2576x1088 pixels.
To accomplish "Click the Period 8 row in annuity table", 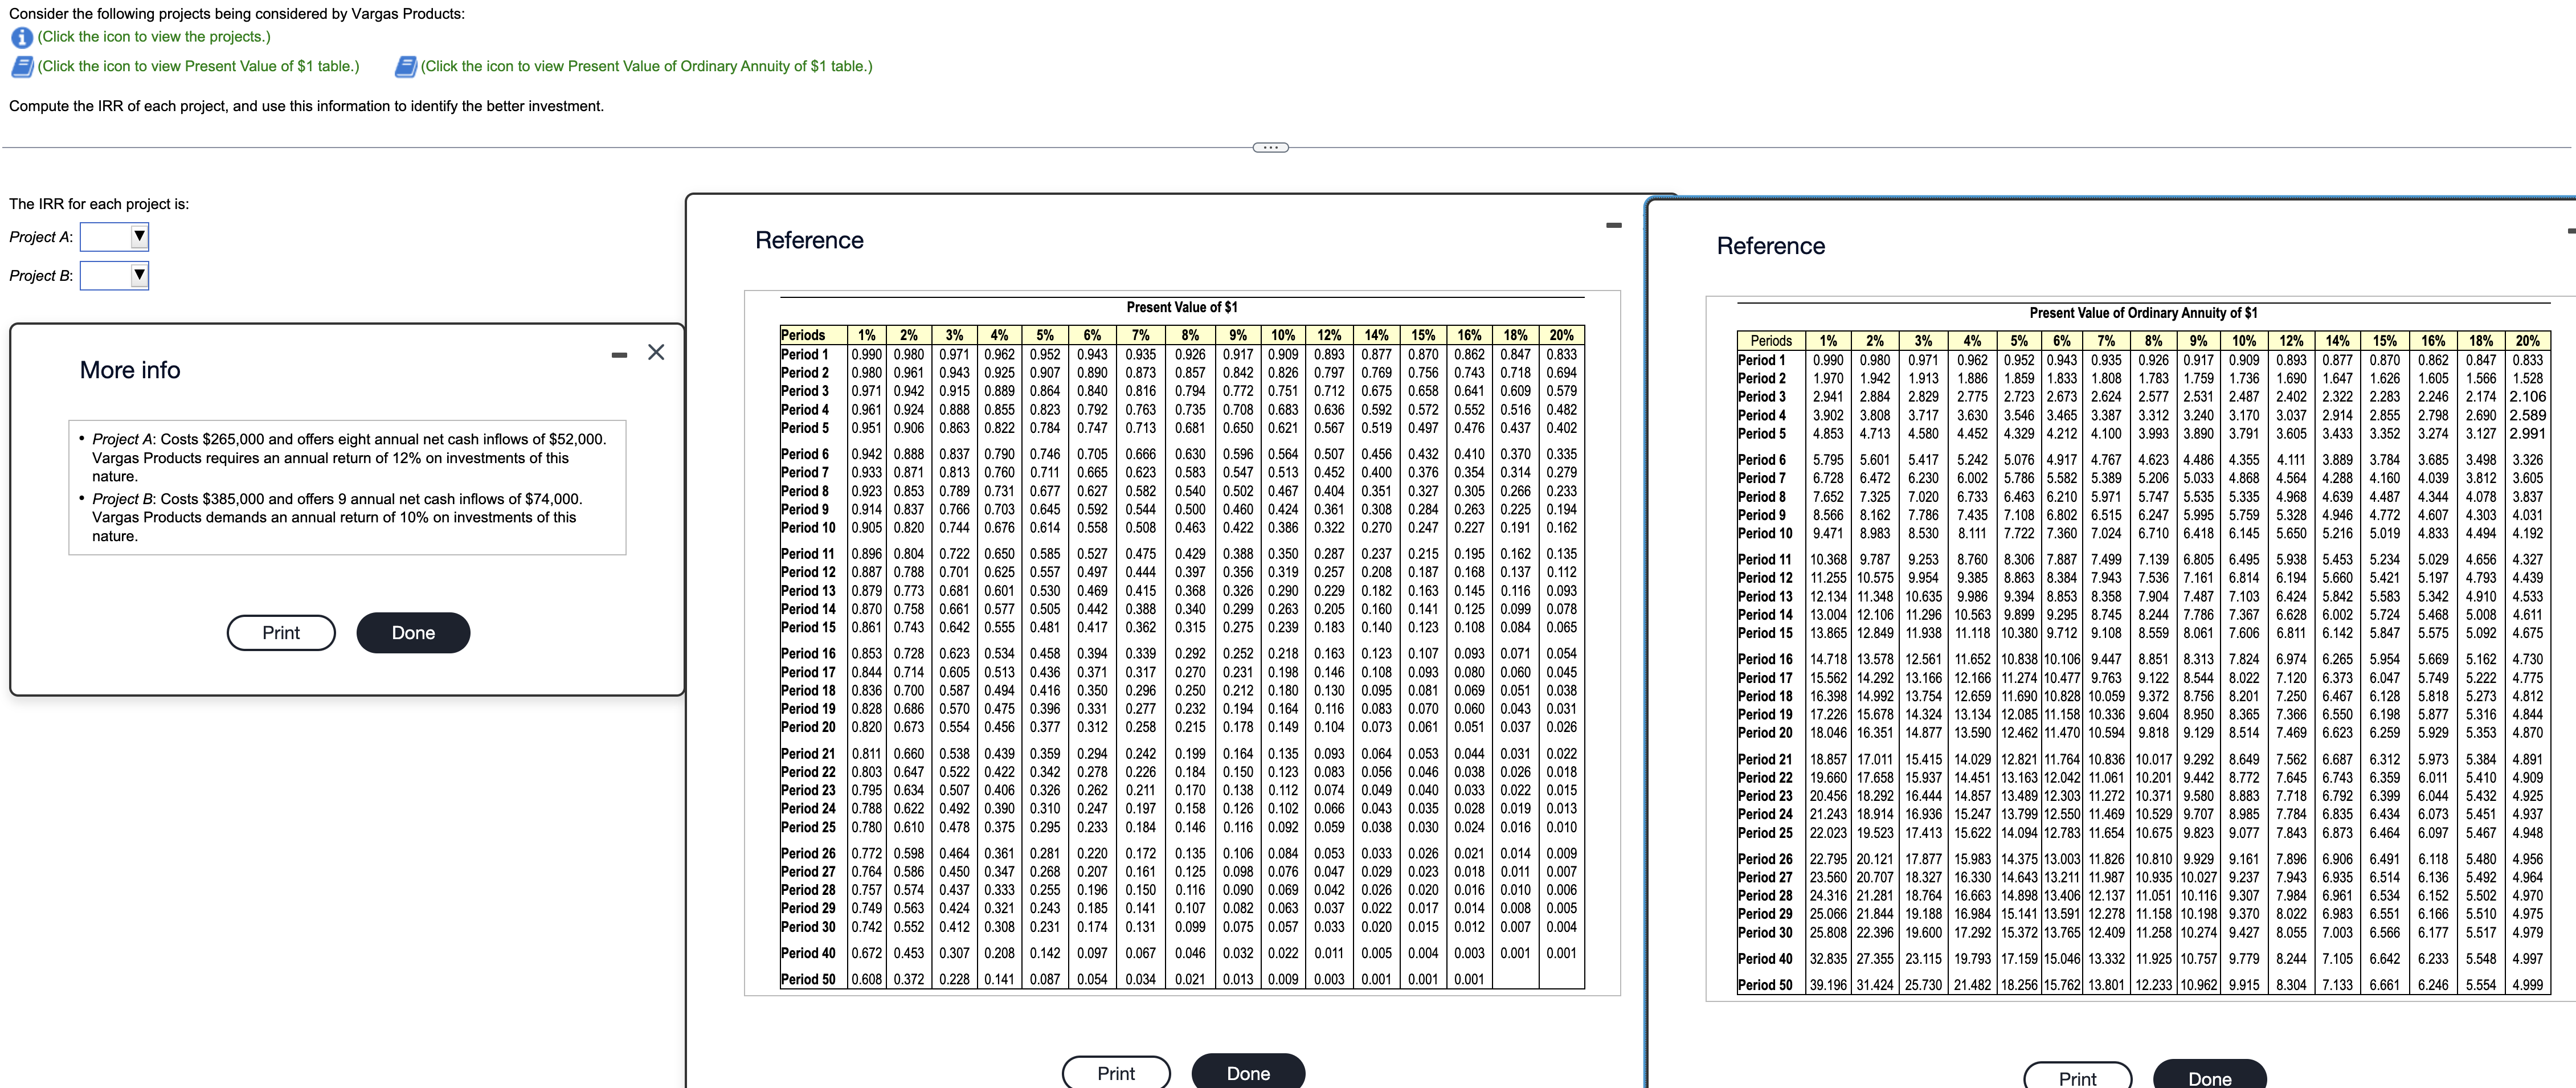I will pos(1761,497).
